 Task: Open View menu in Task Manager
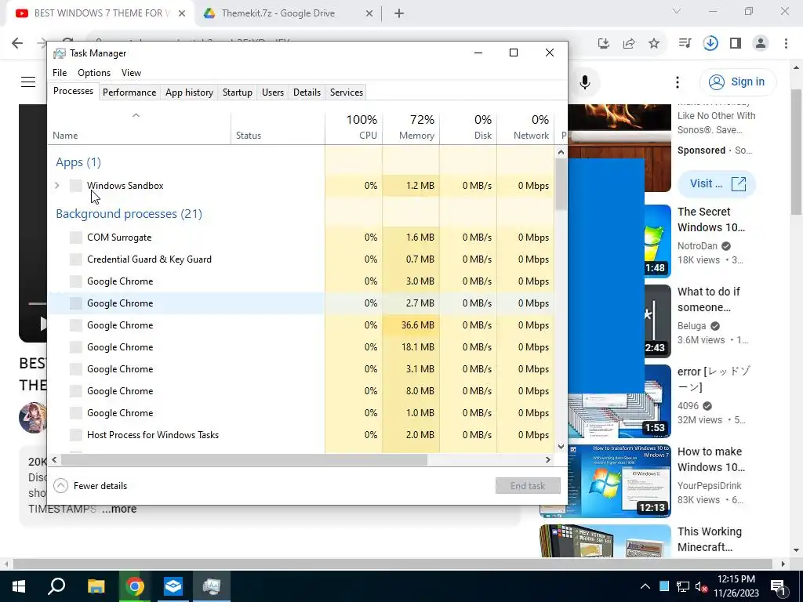click(x=131, y=73)
